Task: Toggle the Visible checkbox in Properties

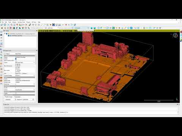Action: (x=16, y=59)
